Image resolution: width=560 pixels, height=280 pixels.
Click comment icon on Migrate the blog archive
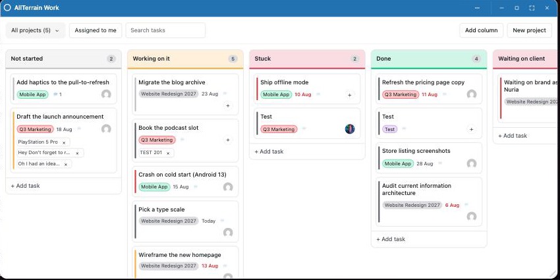click(225, 94)
